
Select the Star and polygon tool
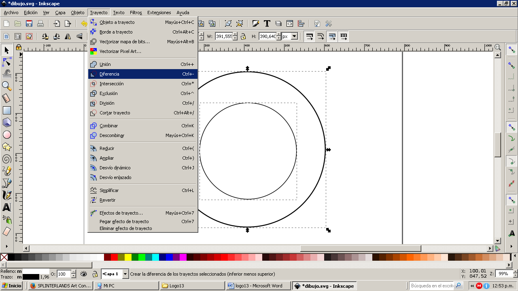(6, 147)
